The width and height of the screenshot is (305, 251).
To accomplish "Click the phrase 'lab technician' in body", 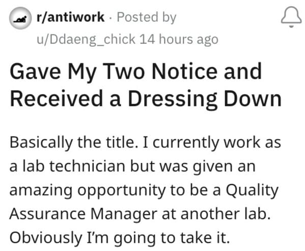I will click(x=74, y=166).
